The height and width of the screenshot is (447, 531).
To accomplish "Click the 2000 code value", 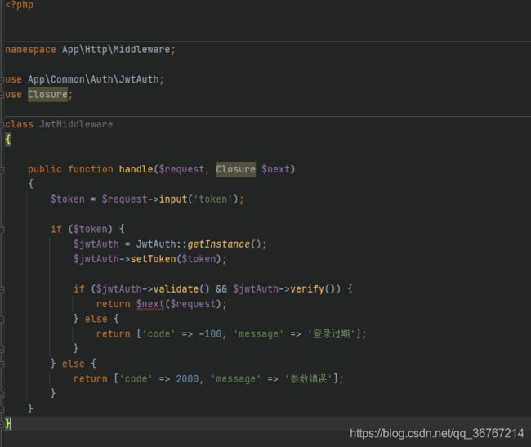I will tap(187, 378).
